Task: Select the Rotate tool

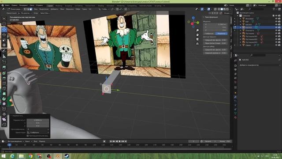Action: [4, 35]
